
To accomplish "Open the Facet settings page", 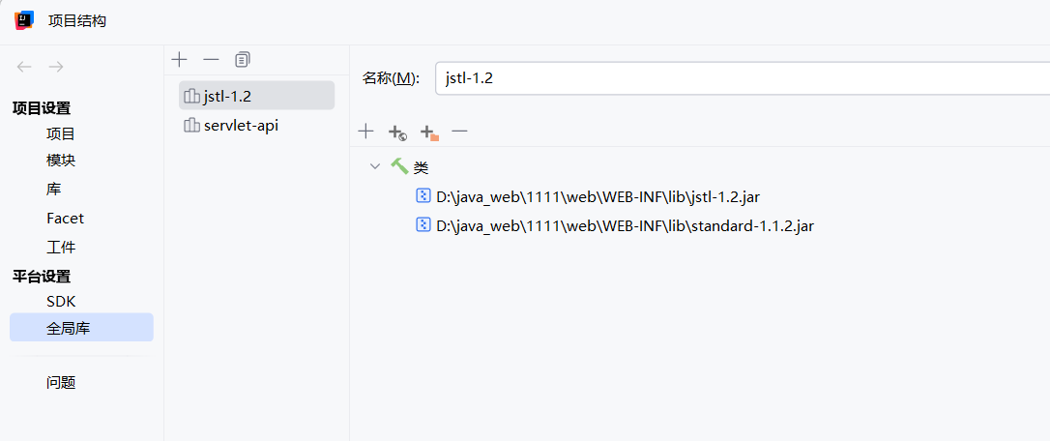I will 65,218.
